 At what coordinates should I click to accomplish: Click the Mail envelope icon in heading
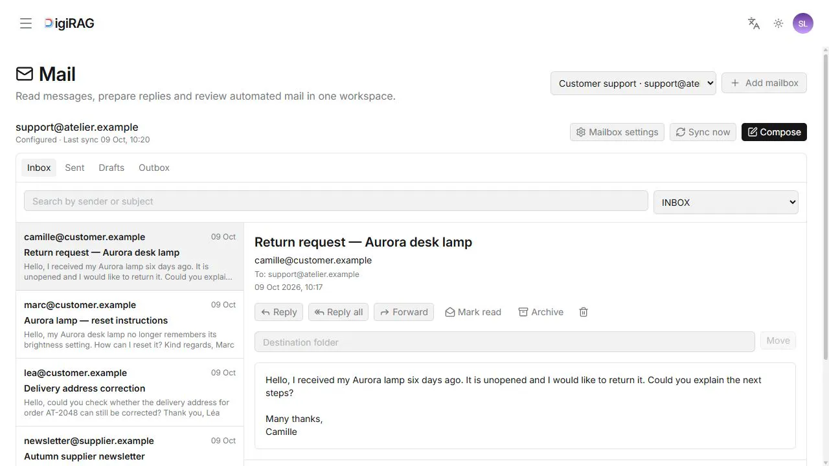pos(25,74)
